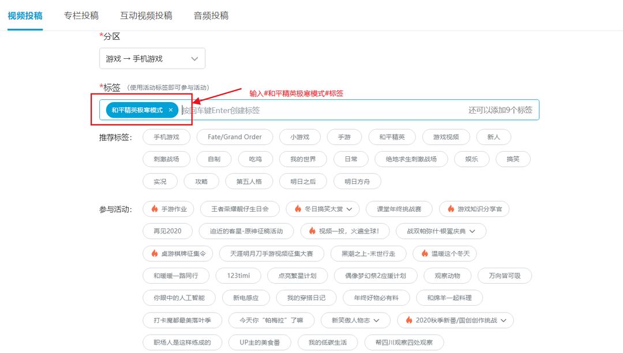623x353 pixels.
Task: Choose the 天涯明月刀手游视频征集大赛 activity
Action: pos(272,253)
